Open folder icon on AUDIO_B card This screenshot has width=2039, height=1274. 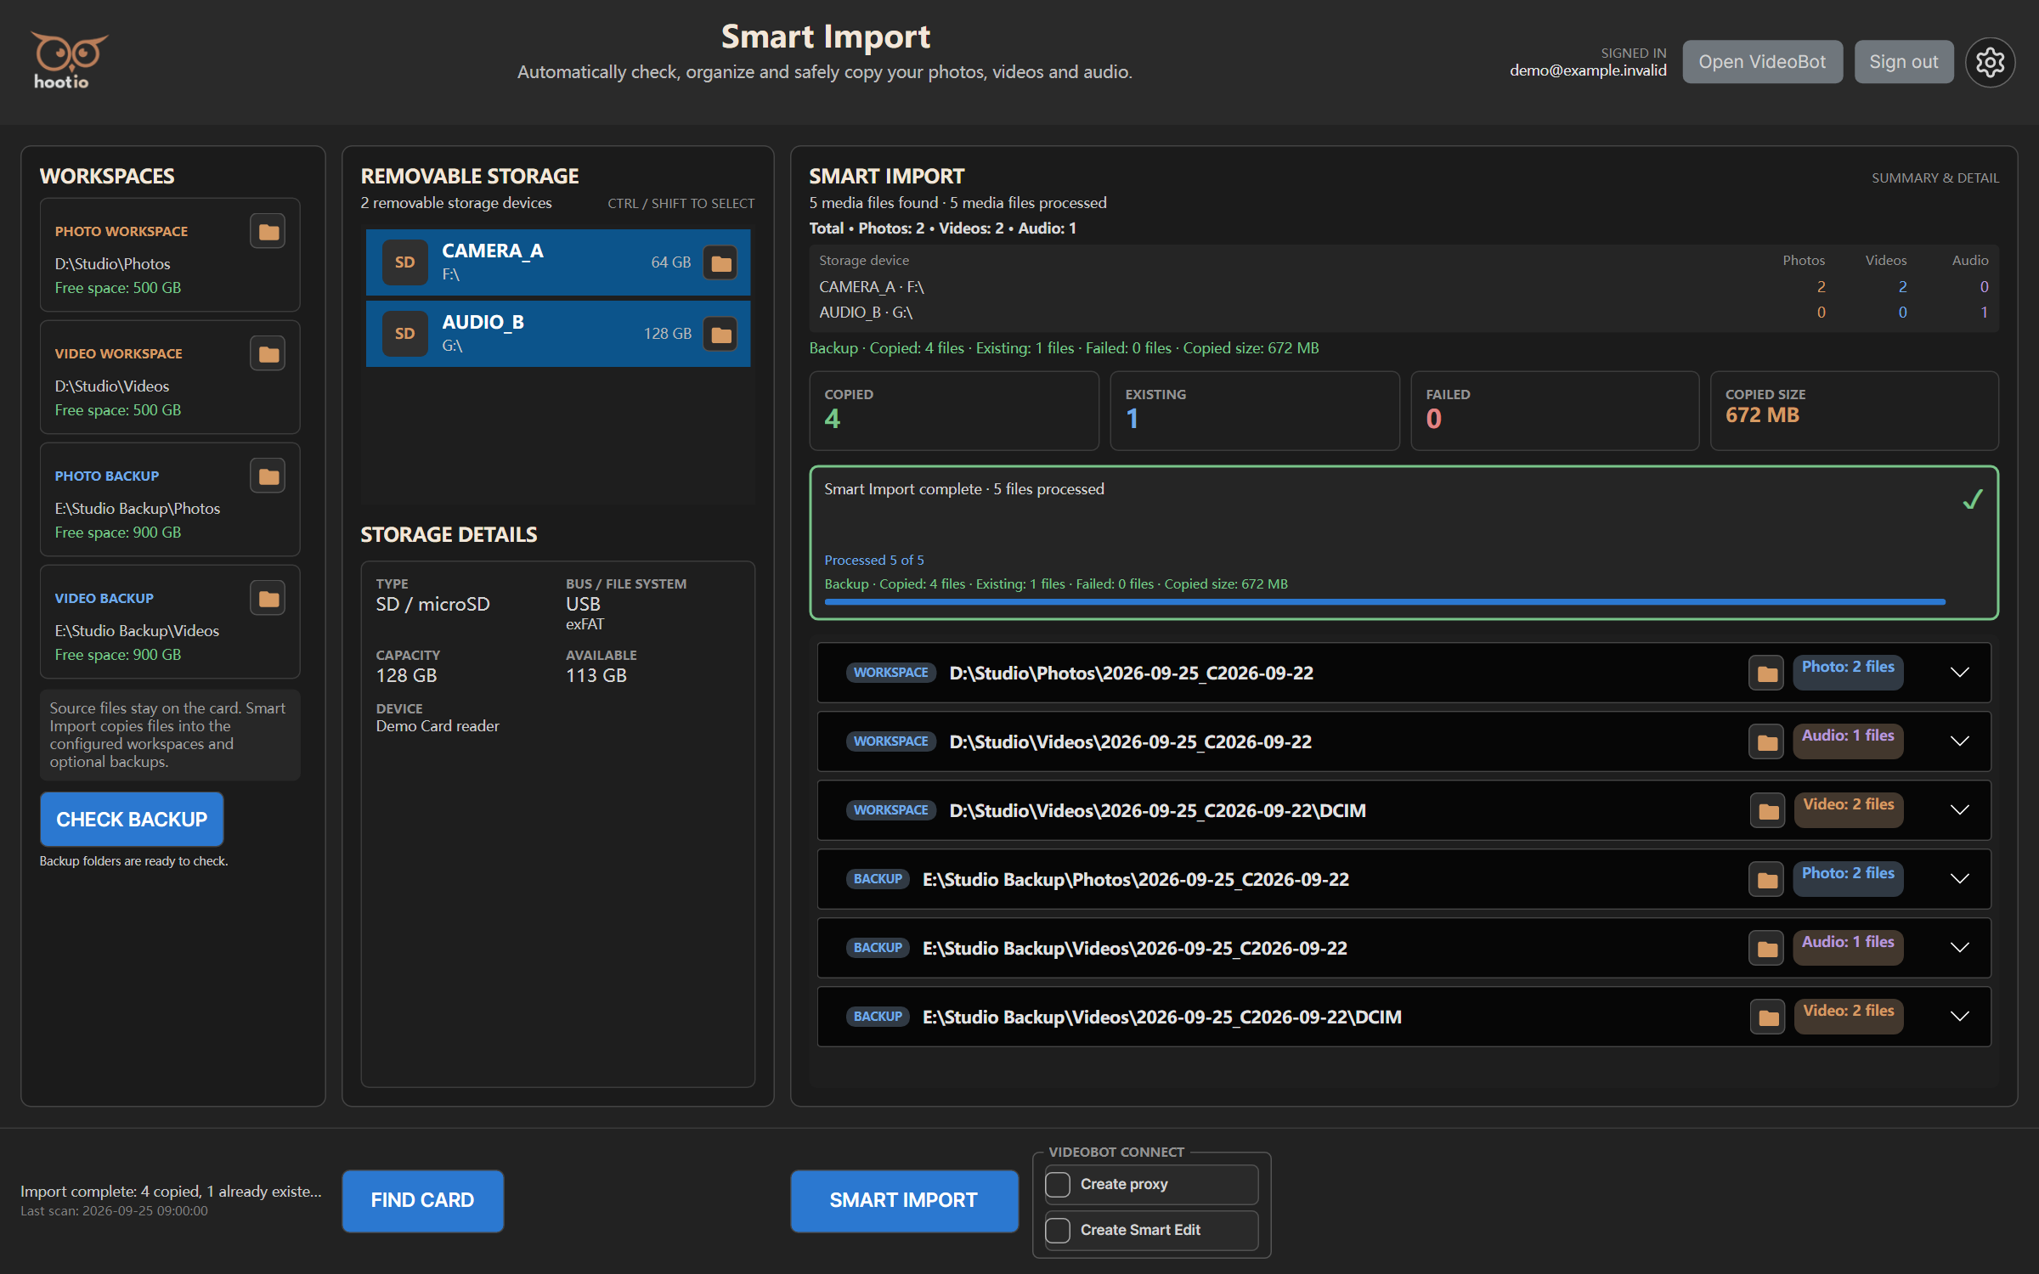(x=720, y=335)
